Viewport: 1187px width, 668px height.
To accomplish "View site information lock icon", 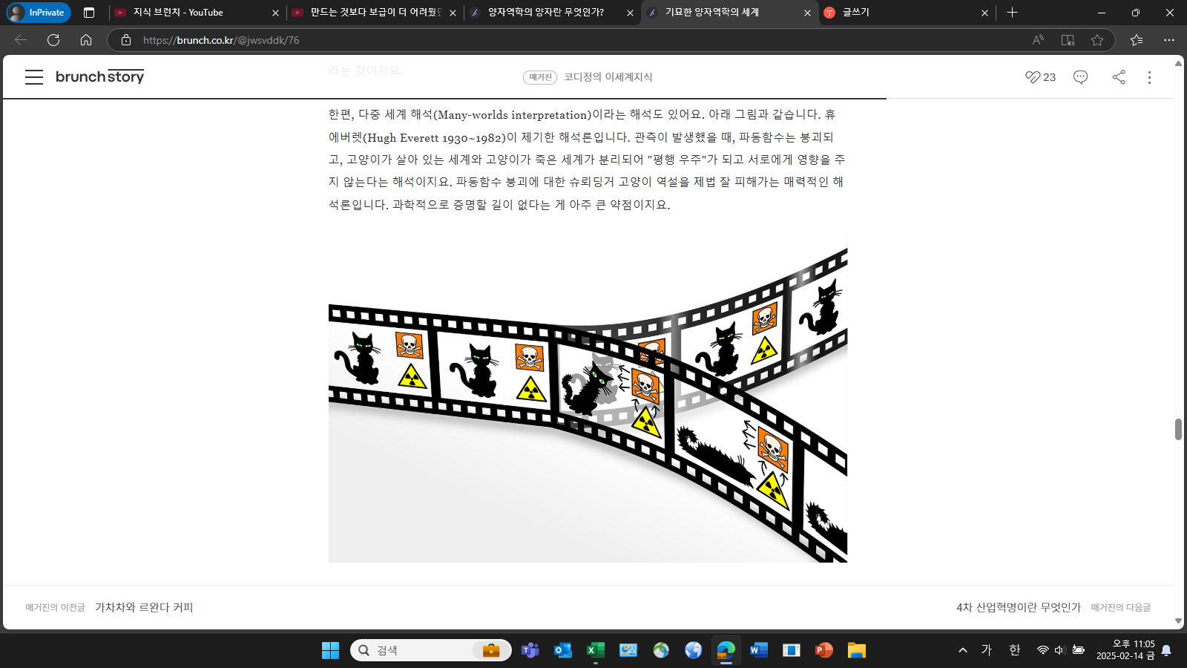I will point(126,40).
